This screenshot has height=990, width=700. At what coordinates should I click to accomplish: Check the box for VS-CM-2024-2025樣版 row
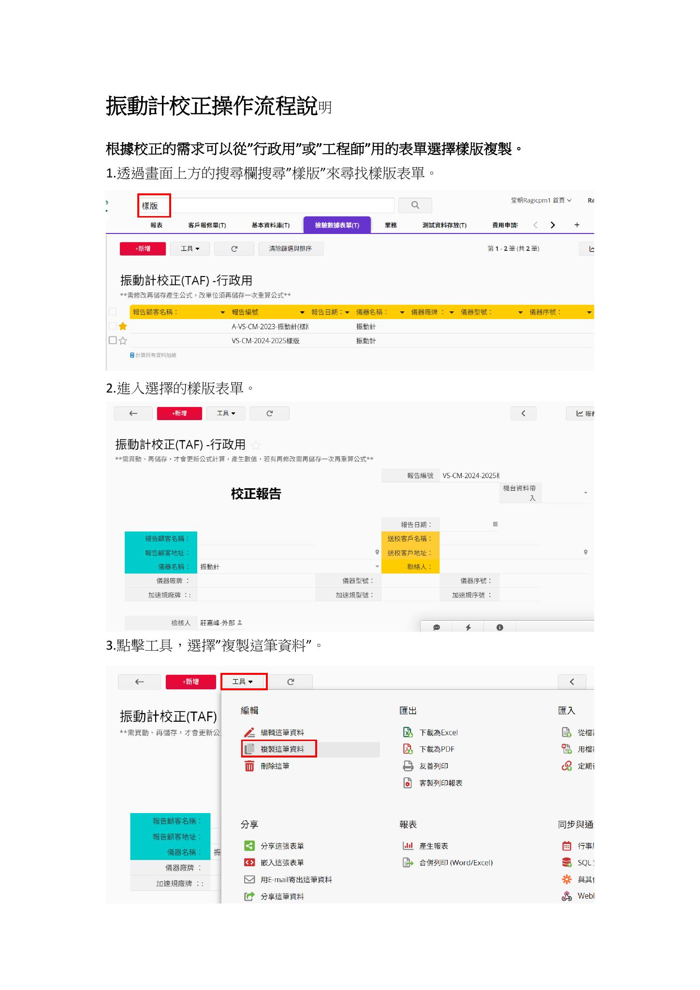coord(113,340)
